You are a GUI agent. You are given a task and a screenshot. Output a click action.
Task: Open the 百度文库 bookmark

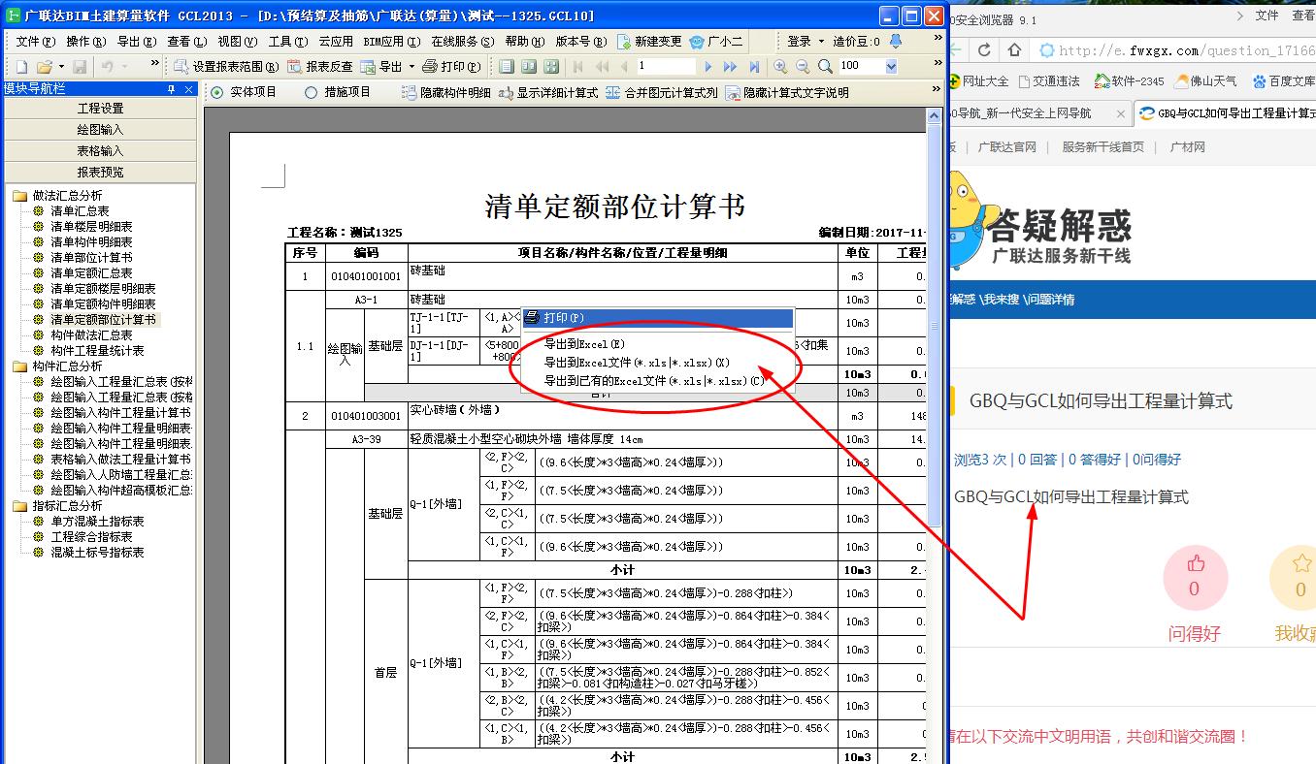pos(1285,81)
